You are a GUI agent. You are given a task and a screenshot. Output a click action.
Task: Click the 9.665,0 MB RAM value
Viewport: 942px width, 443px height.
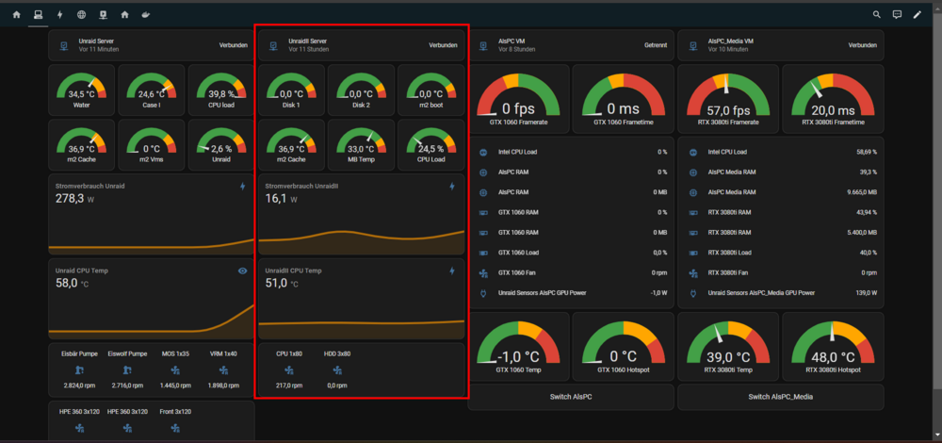[862, 192]
